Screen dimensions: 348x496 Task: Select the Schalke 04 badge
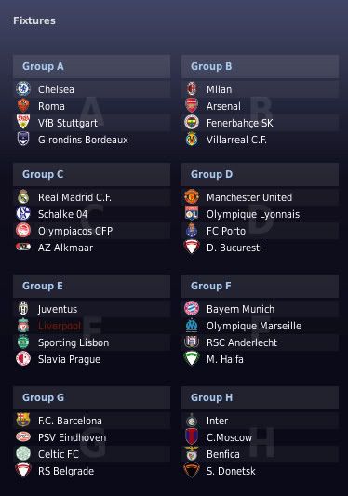tap(23, 213)
